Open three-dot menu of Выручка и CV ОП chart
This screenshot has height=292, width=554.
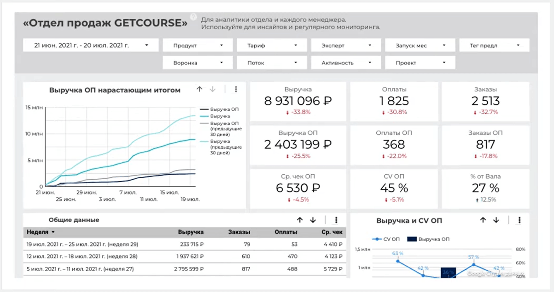coord(519,220)
